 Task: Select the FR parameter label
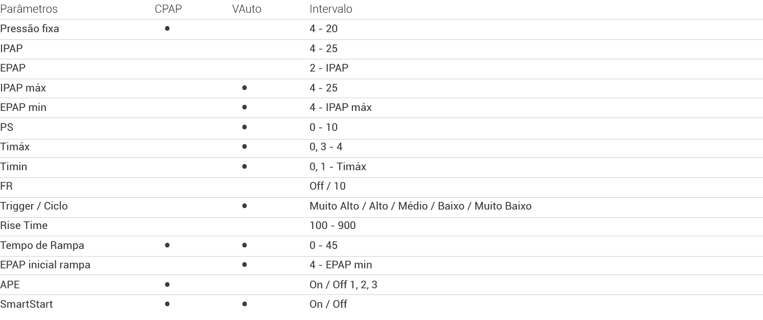[x=6, y=186]
